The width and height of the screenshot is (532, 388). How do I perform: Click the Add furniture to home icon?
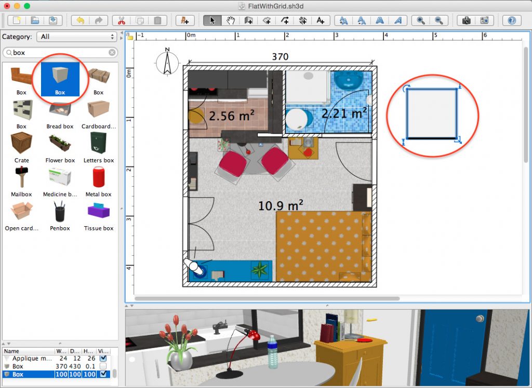point(184,20)
